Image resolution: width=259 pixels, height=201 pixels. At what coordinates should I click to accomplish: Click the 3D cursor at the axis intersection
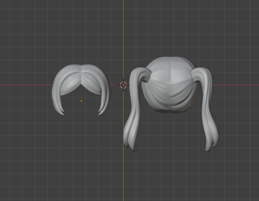123,85
